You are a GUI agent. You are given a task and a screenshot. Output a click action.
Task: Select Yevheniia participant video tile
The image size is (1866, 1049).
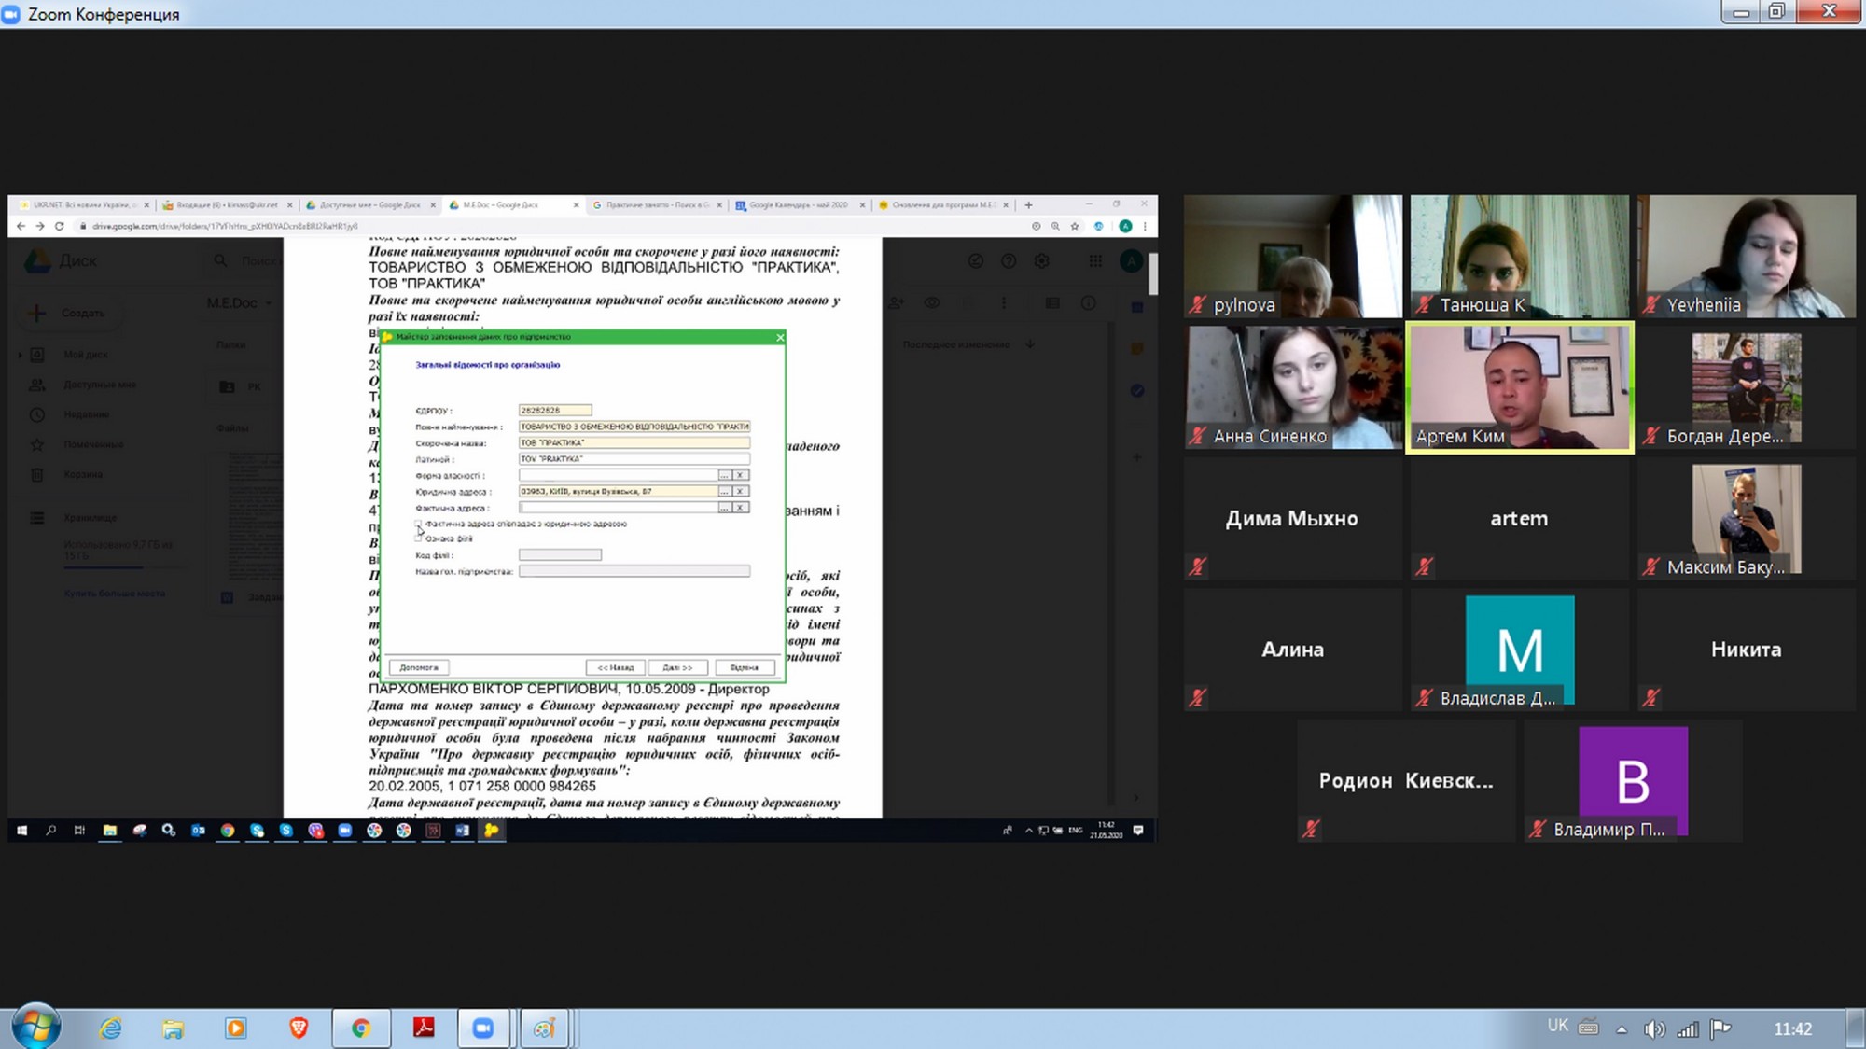[x=1747, y=256]
